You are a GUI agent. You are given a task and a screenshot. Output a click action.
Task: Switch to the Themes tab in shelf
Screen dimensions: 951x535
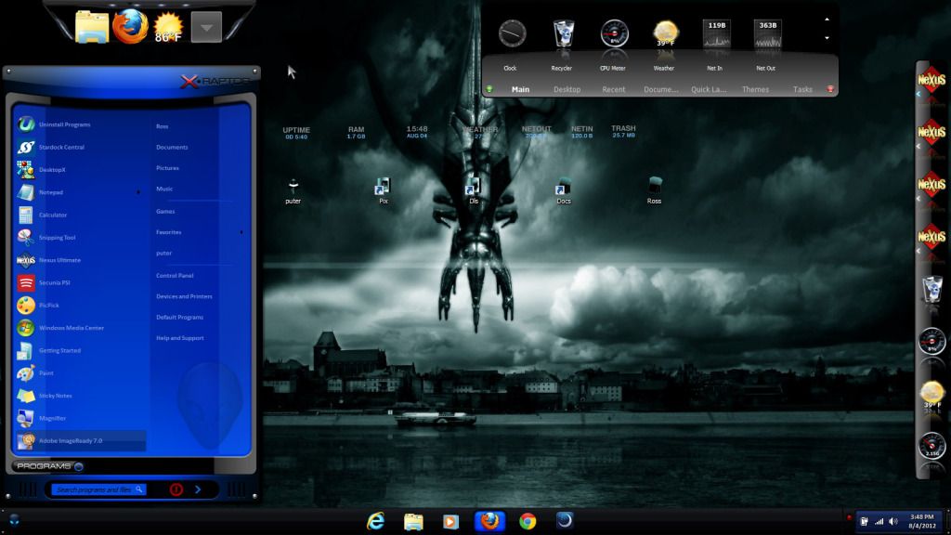coord(755,89)
